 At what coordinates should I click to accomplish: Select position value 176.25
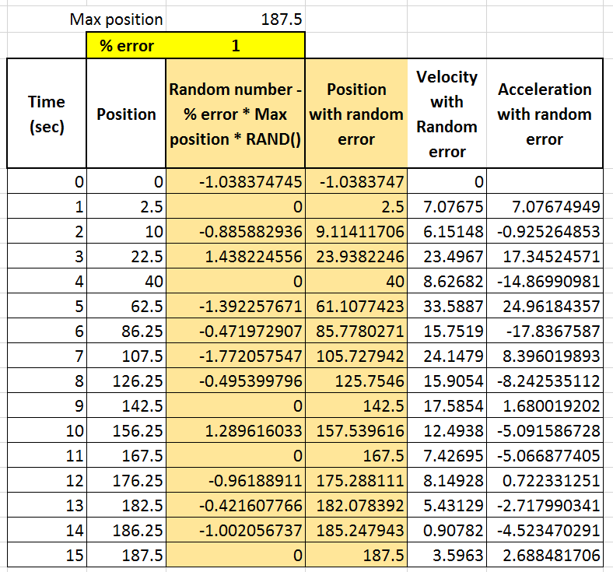(x=126, y=480)
